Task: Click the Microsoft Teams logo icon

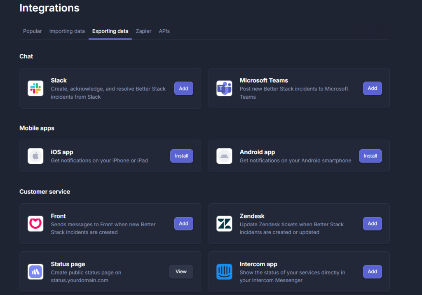Action: [x=224, y=88]
